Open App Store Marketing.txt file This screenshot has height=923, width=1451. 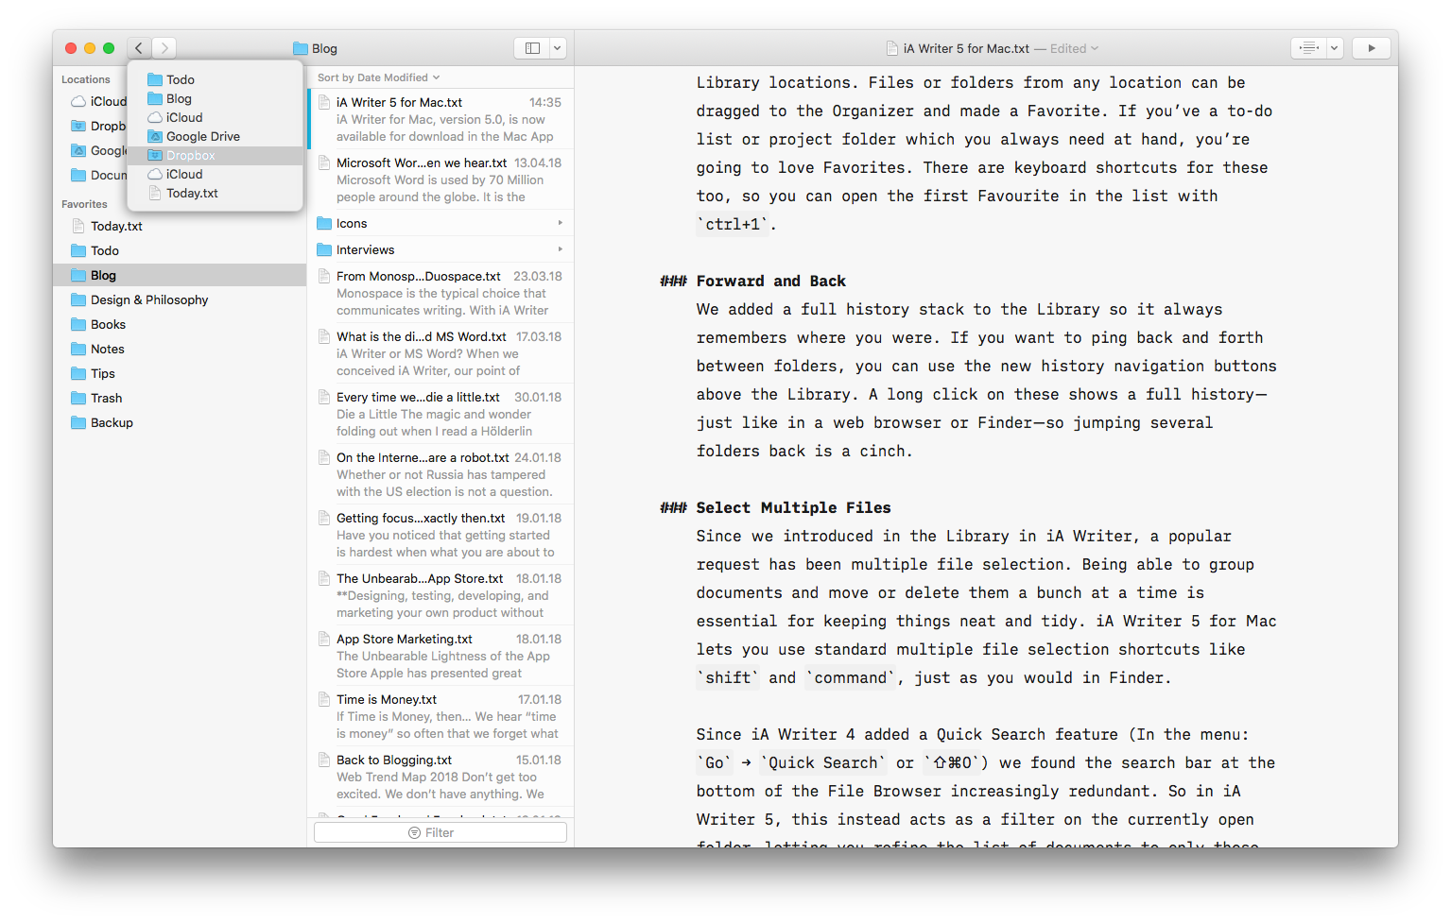440,656
